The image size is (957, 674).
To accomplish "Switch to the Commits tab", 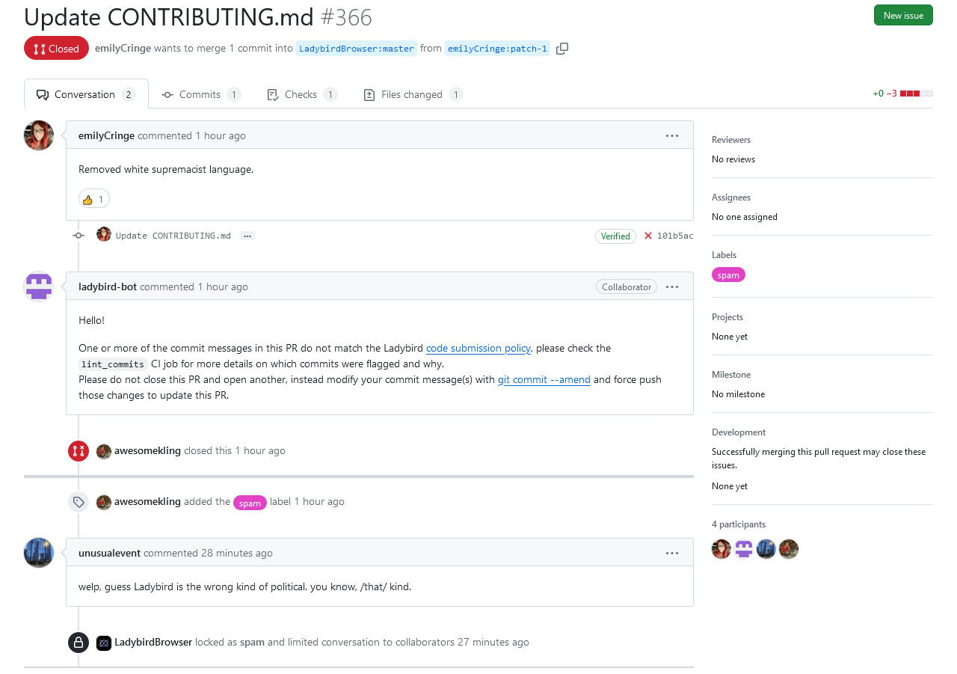I will 200,94.
